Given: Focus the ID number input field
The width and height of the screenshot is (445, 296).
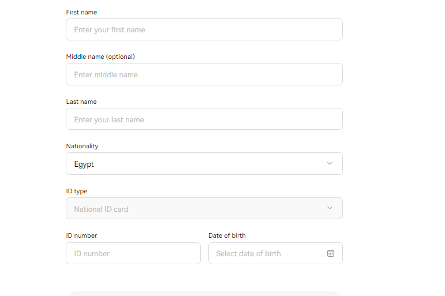Looking at the screenshot, I should pyautogui.click(x=133, y=253).
